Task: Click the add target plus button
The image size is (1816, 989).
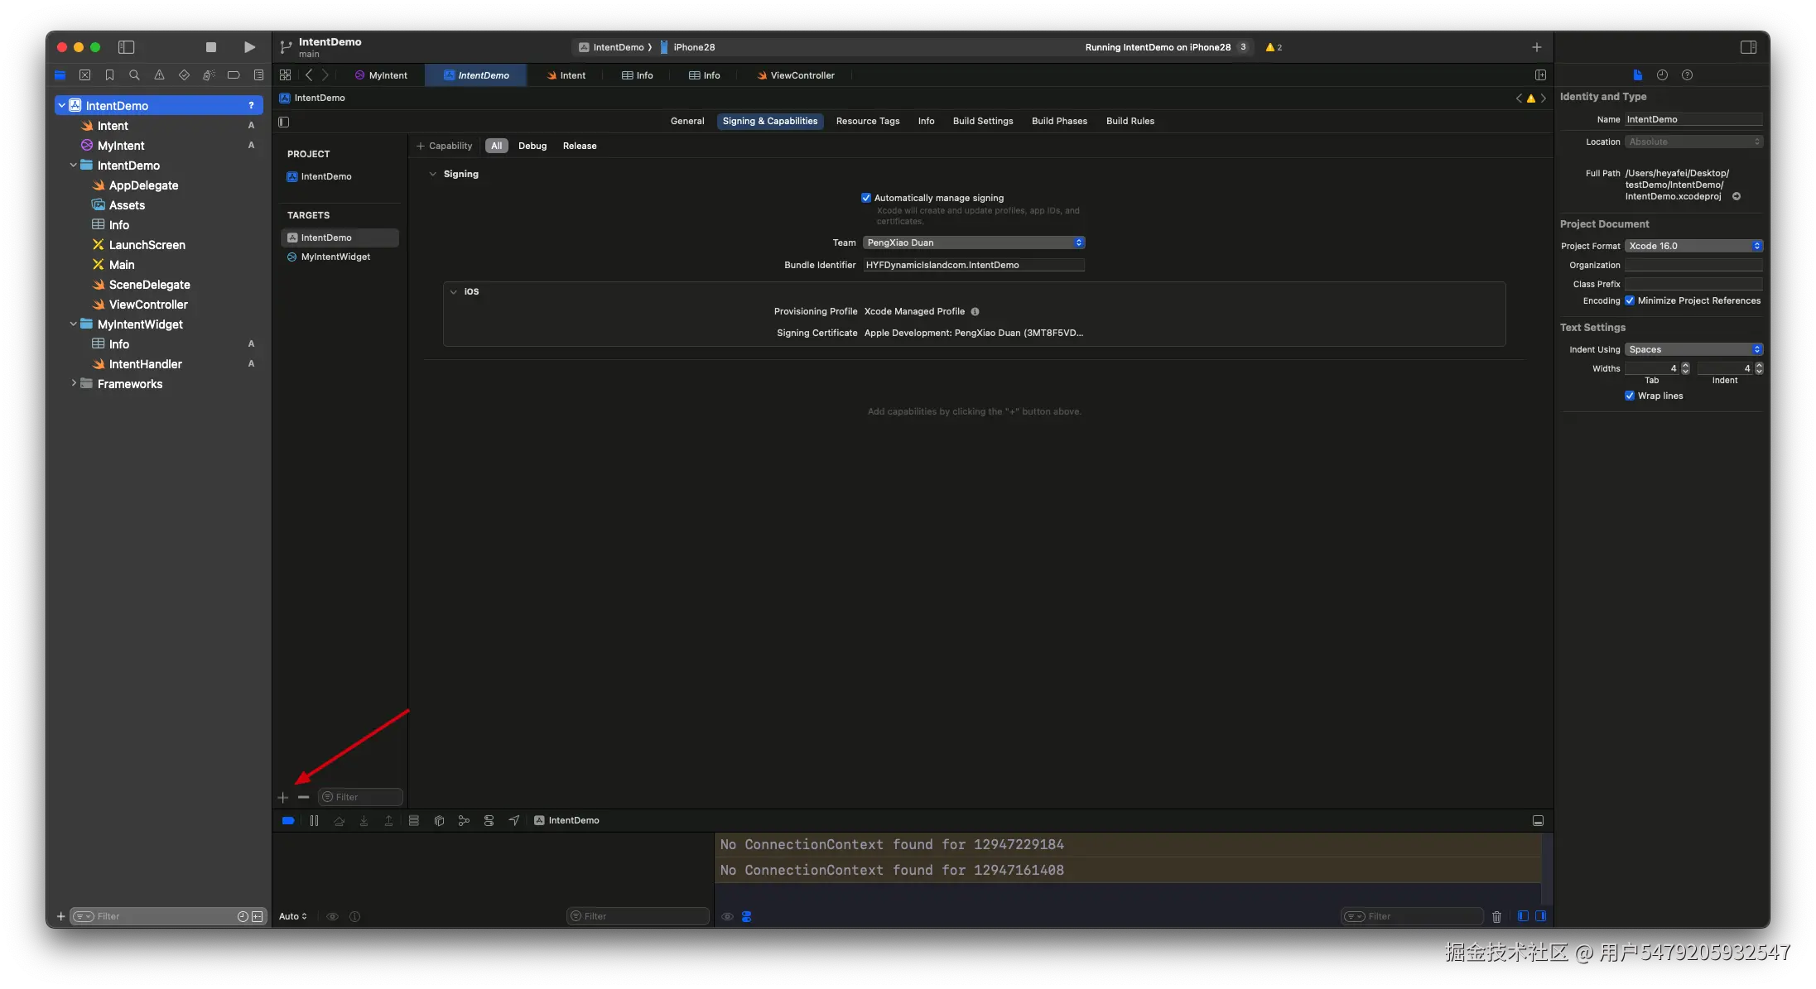Action: [x=283, y=797]
